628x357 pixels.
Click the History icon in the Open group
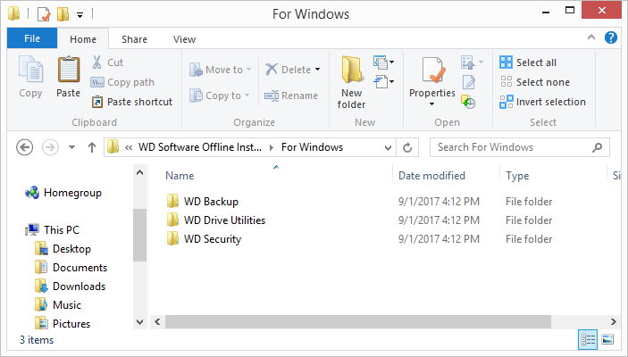click(468, 102)
